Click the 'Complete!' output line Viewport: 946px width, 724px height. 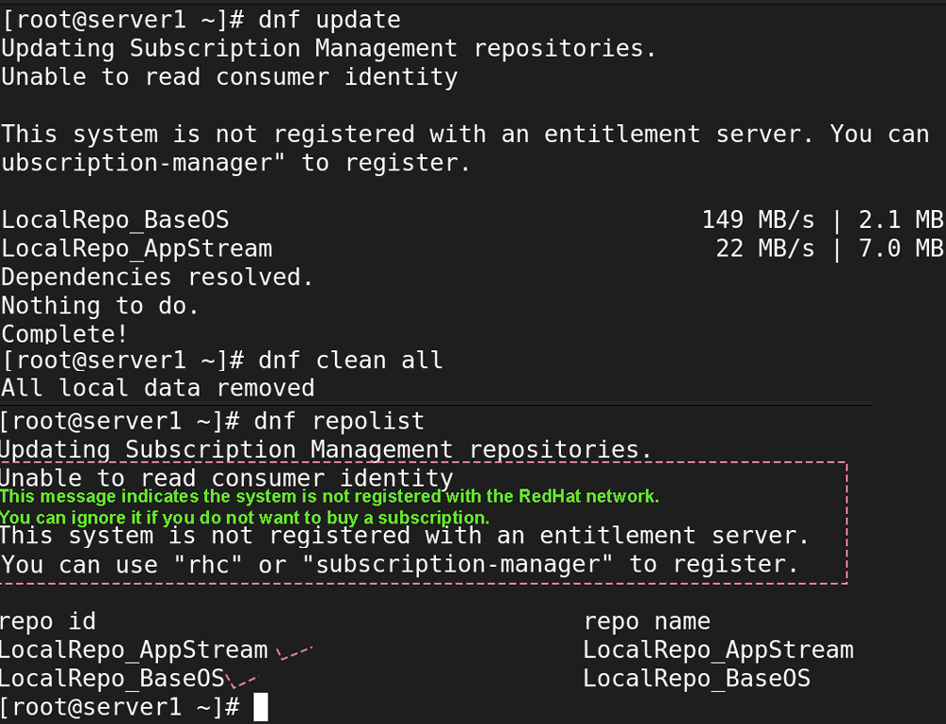coord(64,334)
